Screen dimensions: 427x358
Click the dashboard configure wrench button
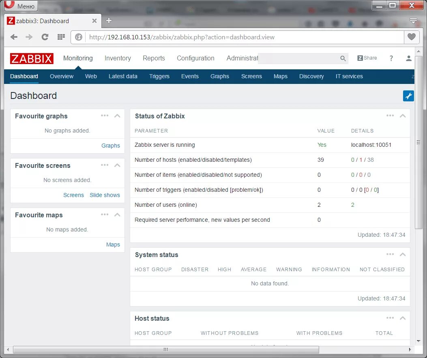(x=408, y=96)
